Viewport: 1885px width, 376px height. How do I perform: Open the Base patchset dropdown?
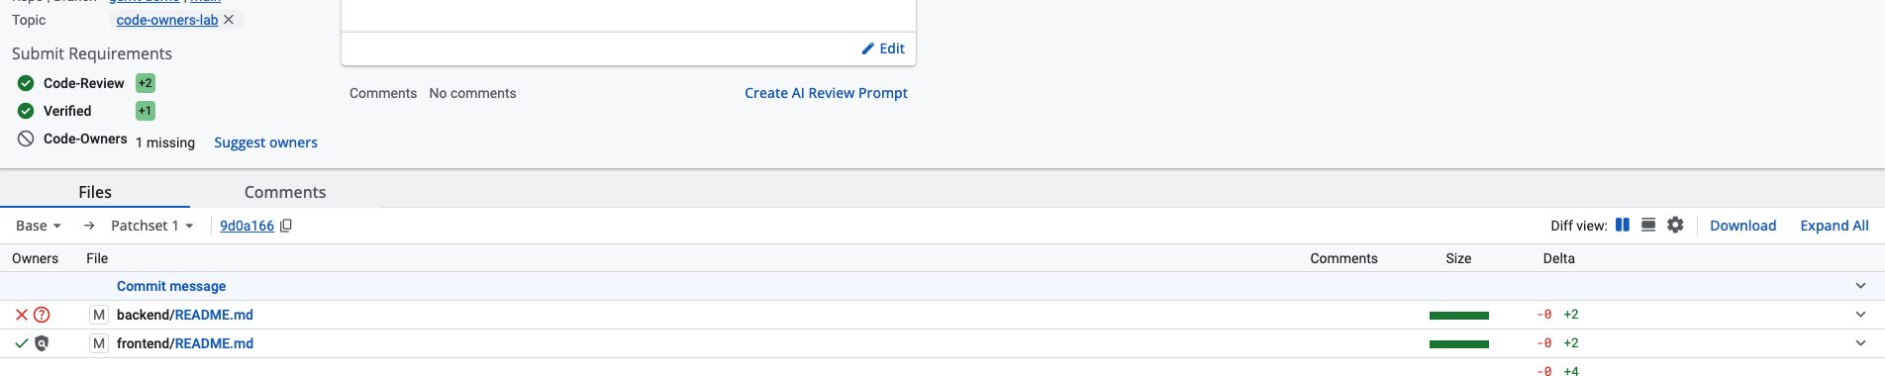tap(39, 226)
